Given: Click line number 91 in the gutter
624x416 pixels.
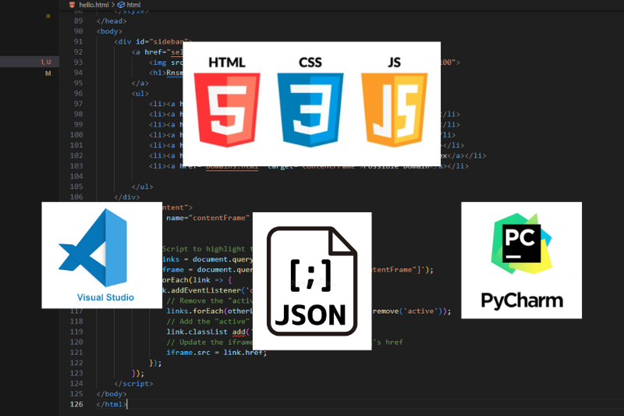Looking at the screenshot, I should coord(78,41).
